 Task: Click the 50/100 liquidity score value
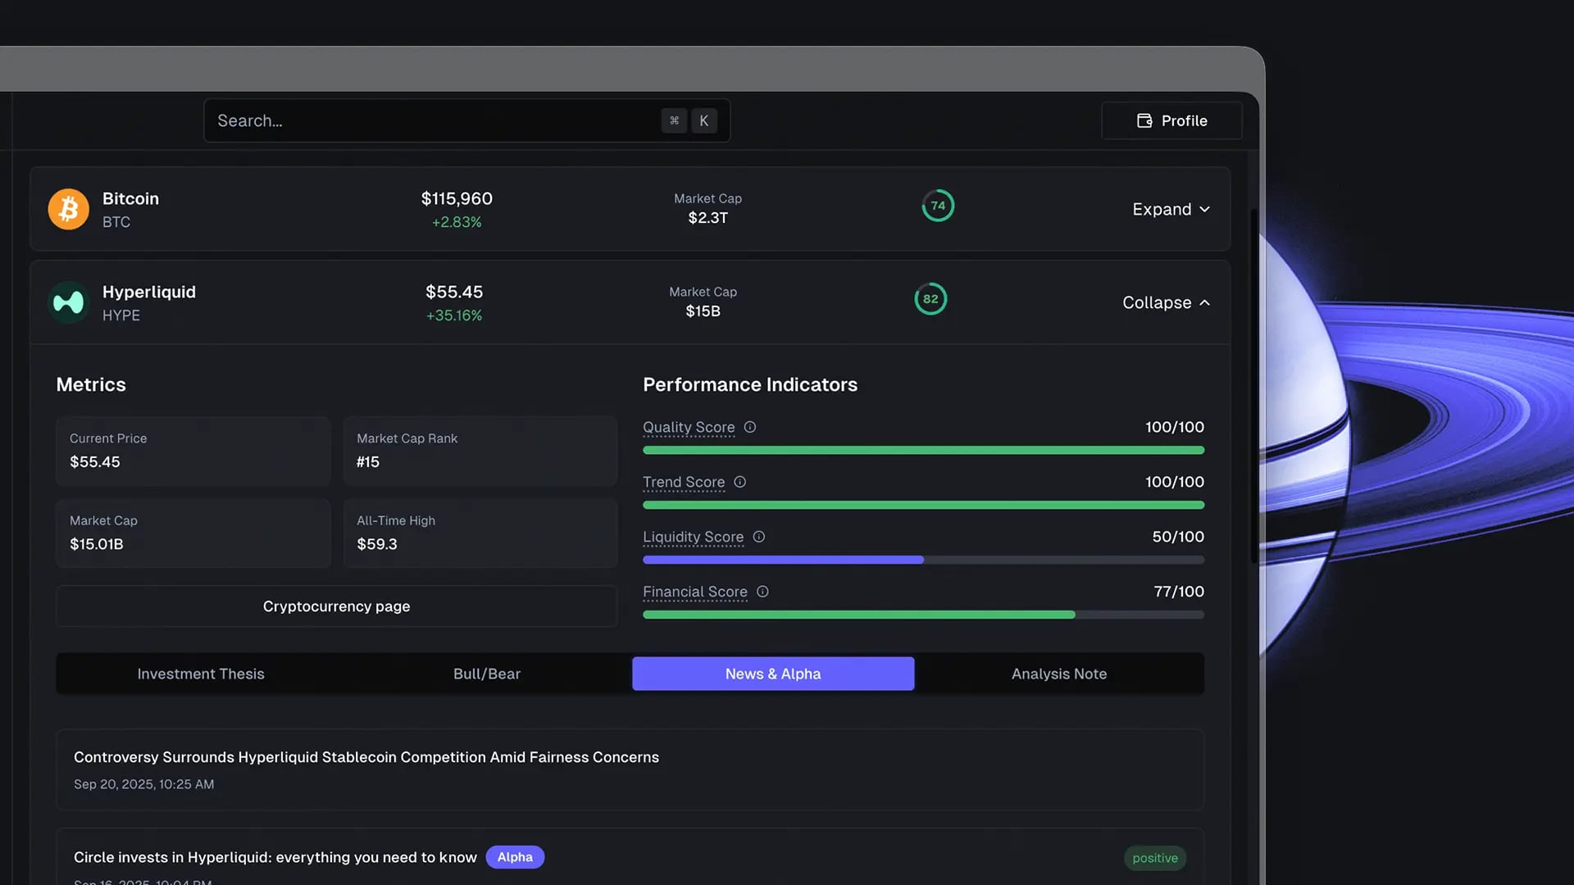[x=1178, y=537]
